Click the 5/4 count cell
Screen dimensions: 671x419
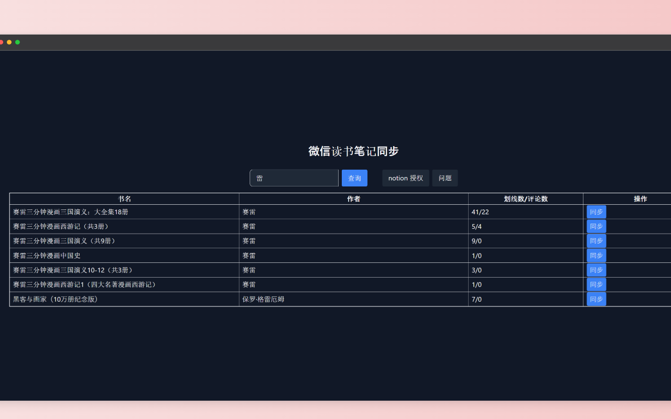(x=526, y=226)
